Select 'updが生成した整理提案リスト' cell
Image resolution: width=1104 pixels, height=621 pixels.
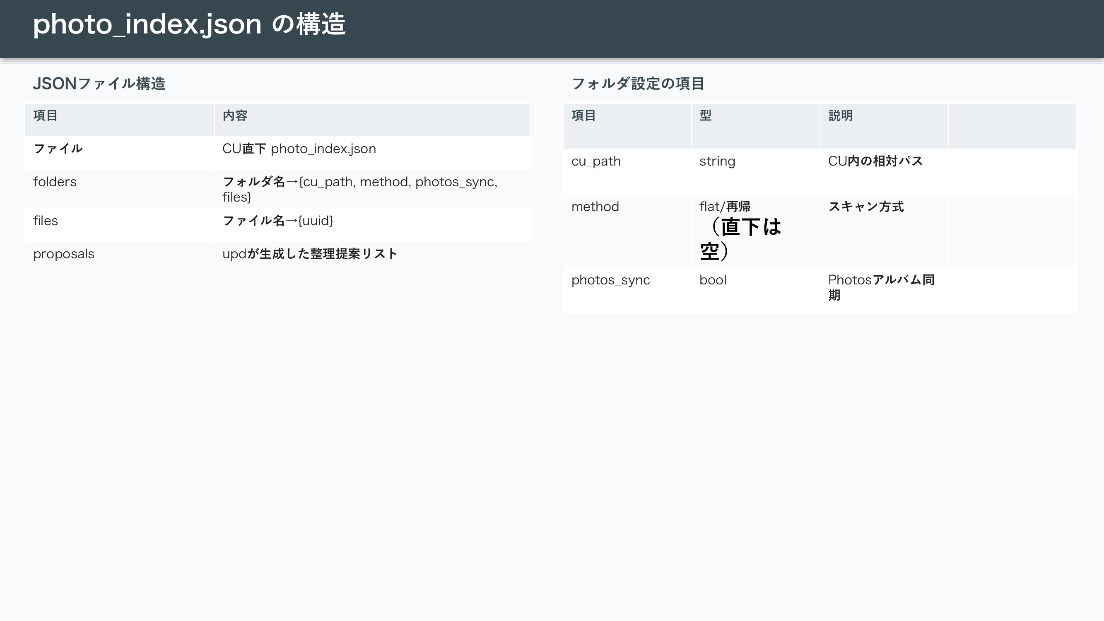click(309, 254)
